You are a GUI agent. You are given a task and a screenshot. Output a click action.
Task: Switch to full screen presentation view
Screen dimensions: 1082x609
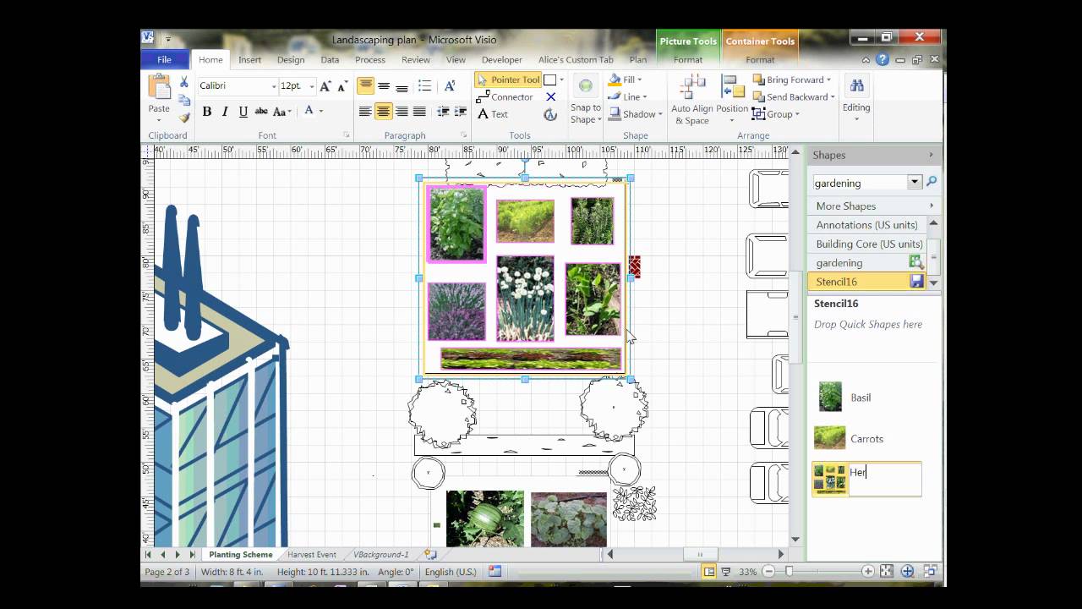[725, 572]
